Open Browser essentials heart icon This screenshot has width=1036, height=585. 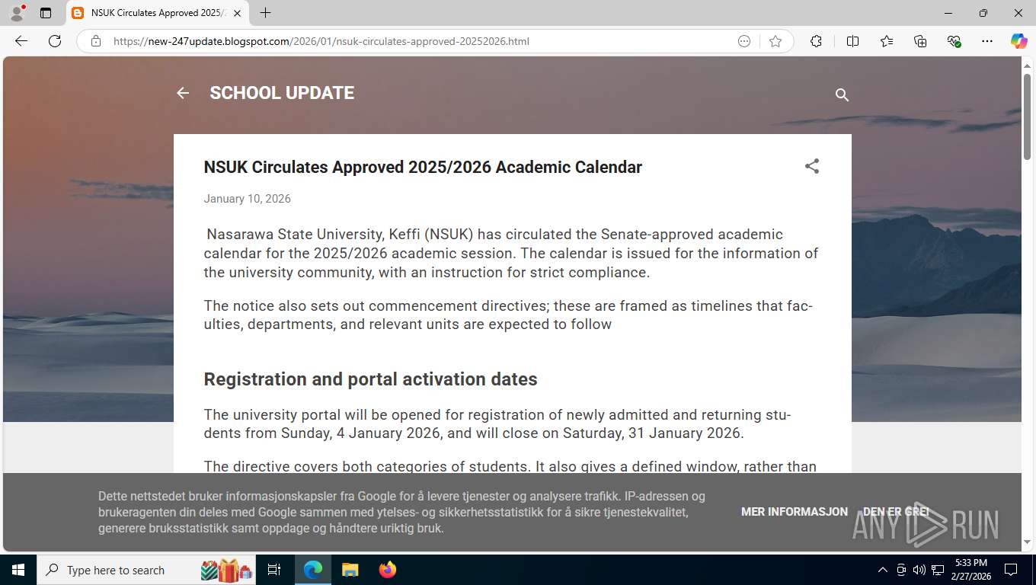pyautogui.click(x=954, y=41)
